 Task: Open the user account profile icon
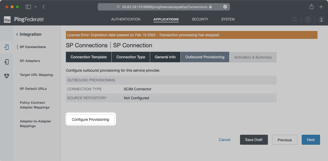(321, 19)
